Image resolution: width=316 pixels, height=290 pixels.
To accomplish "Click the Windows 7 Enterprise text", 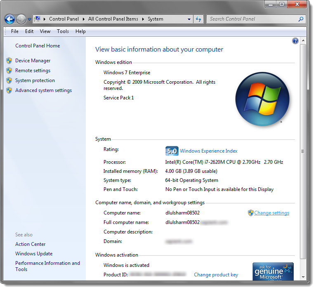I will [x=127, y=73].
